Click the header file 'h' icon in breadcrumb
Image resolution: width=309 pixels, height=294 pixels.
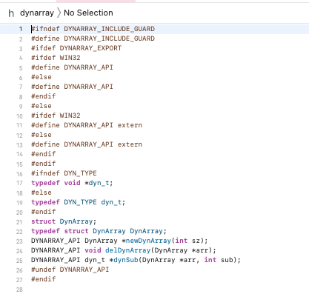coord(11,13)
